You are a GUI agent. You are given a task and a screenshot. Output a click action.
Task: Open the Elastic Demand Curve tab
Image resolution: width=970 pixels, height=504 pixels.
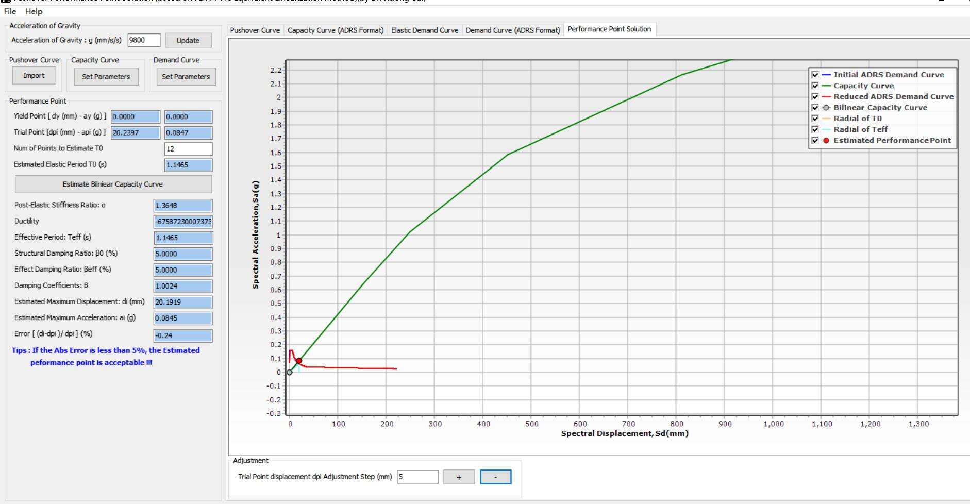[424, 30]
